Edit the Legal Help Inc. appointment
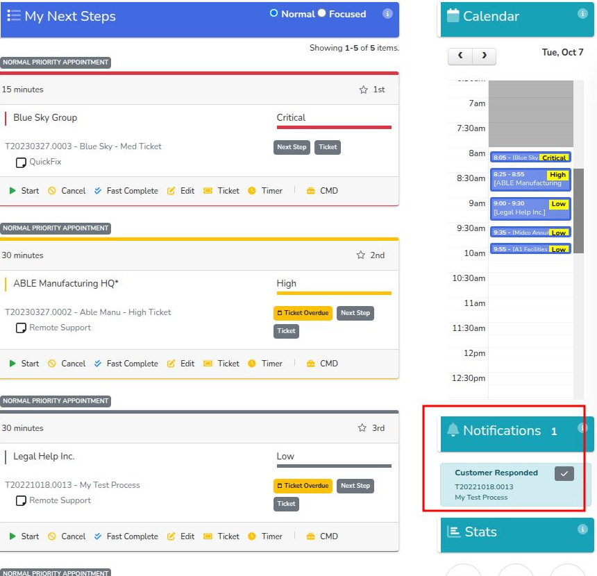 click(181, 536)
